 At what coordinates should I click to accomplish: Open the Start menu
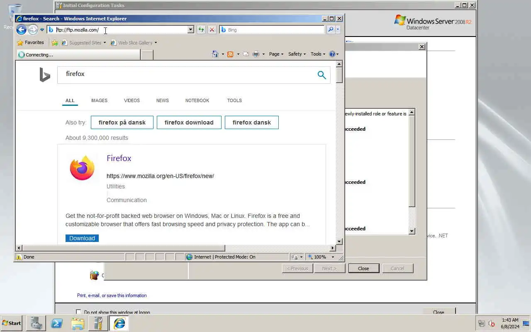pyautogui.click(x=11, y=323)
